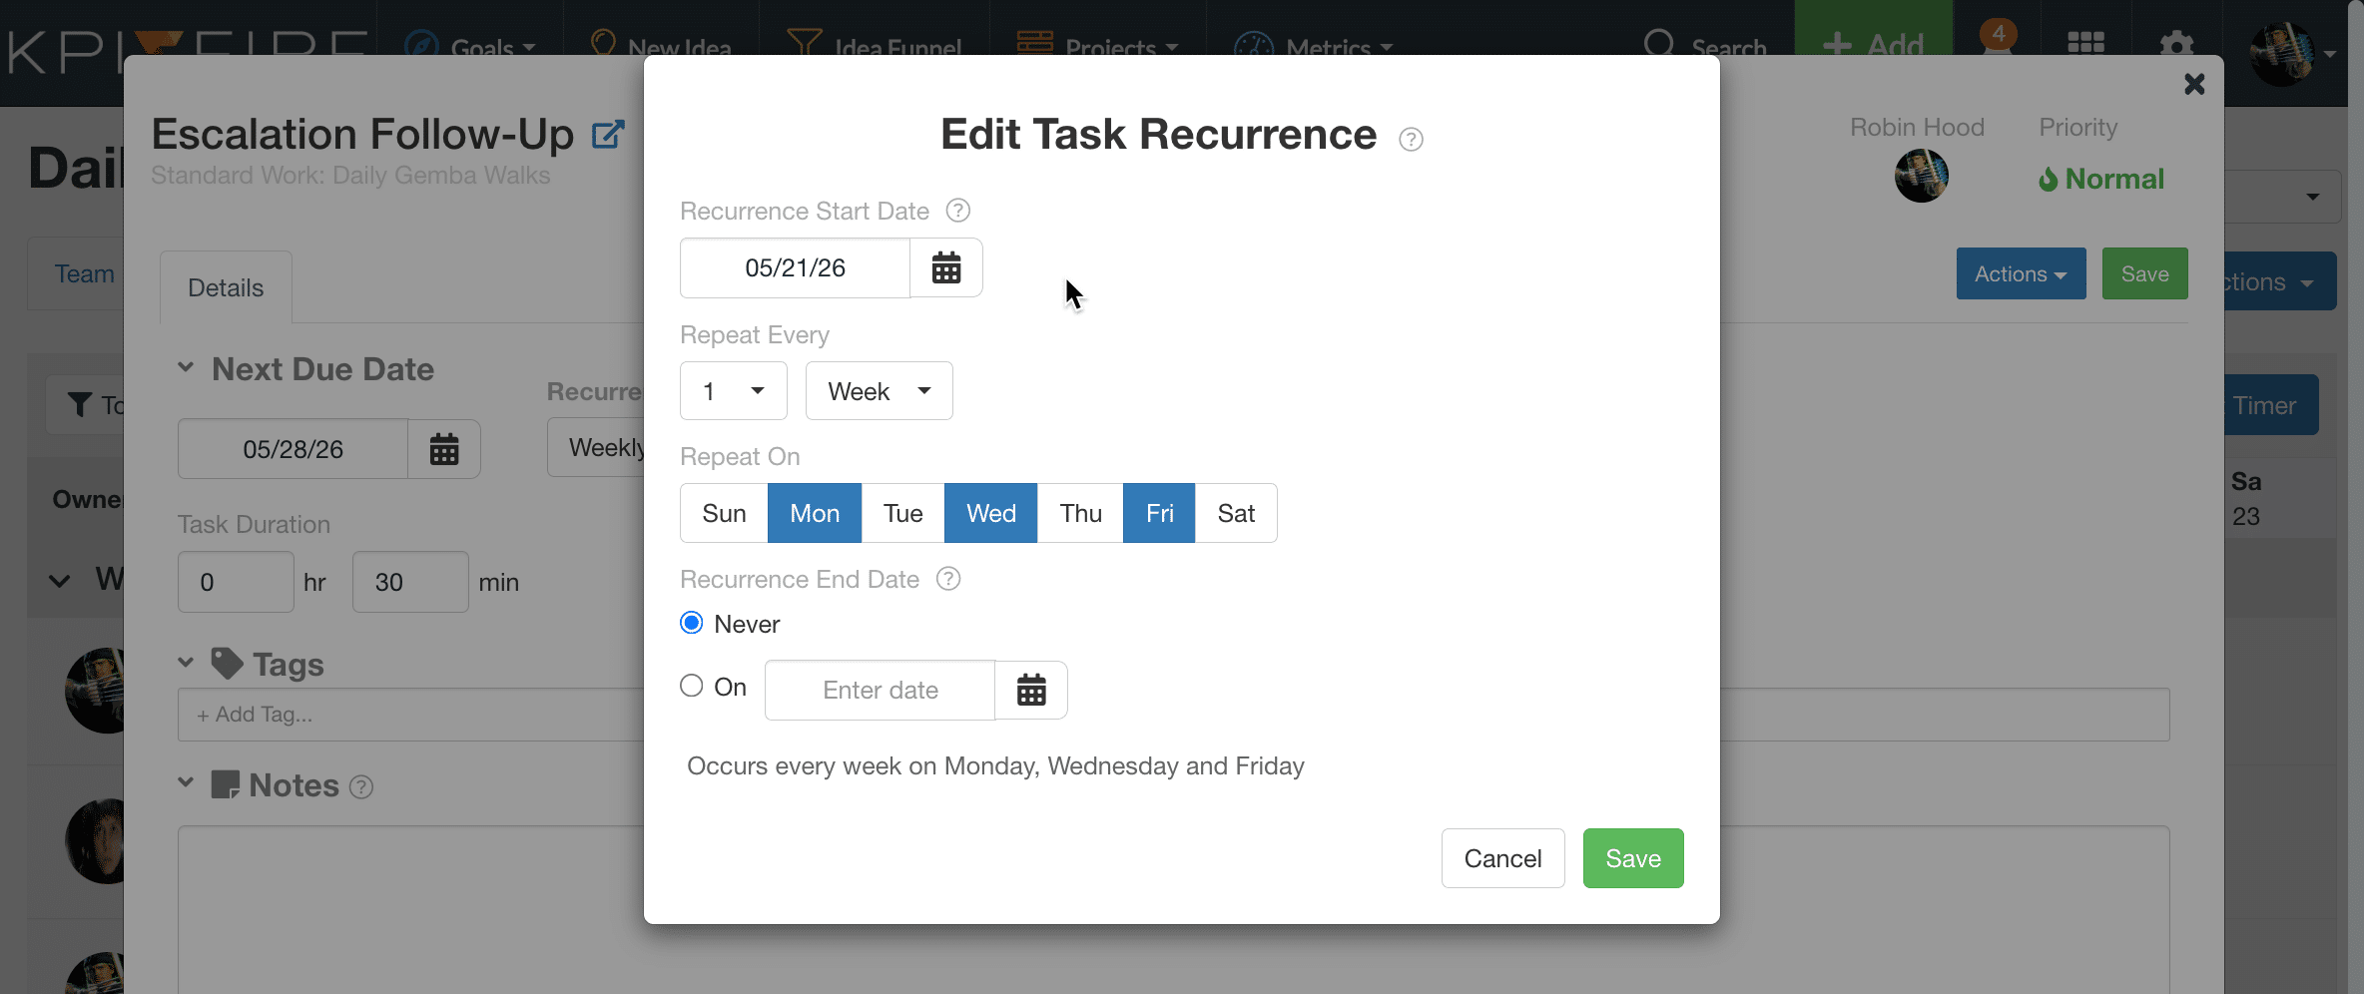Switch to the Details tab
Screen dimensions: 2364x994
[x=226, y=287]
